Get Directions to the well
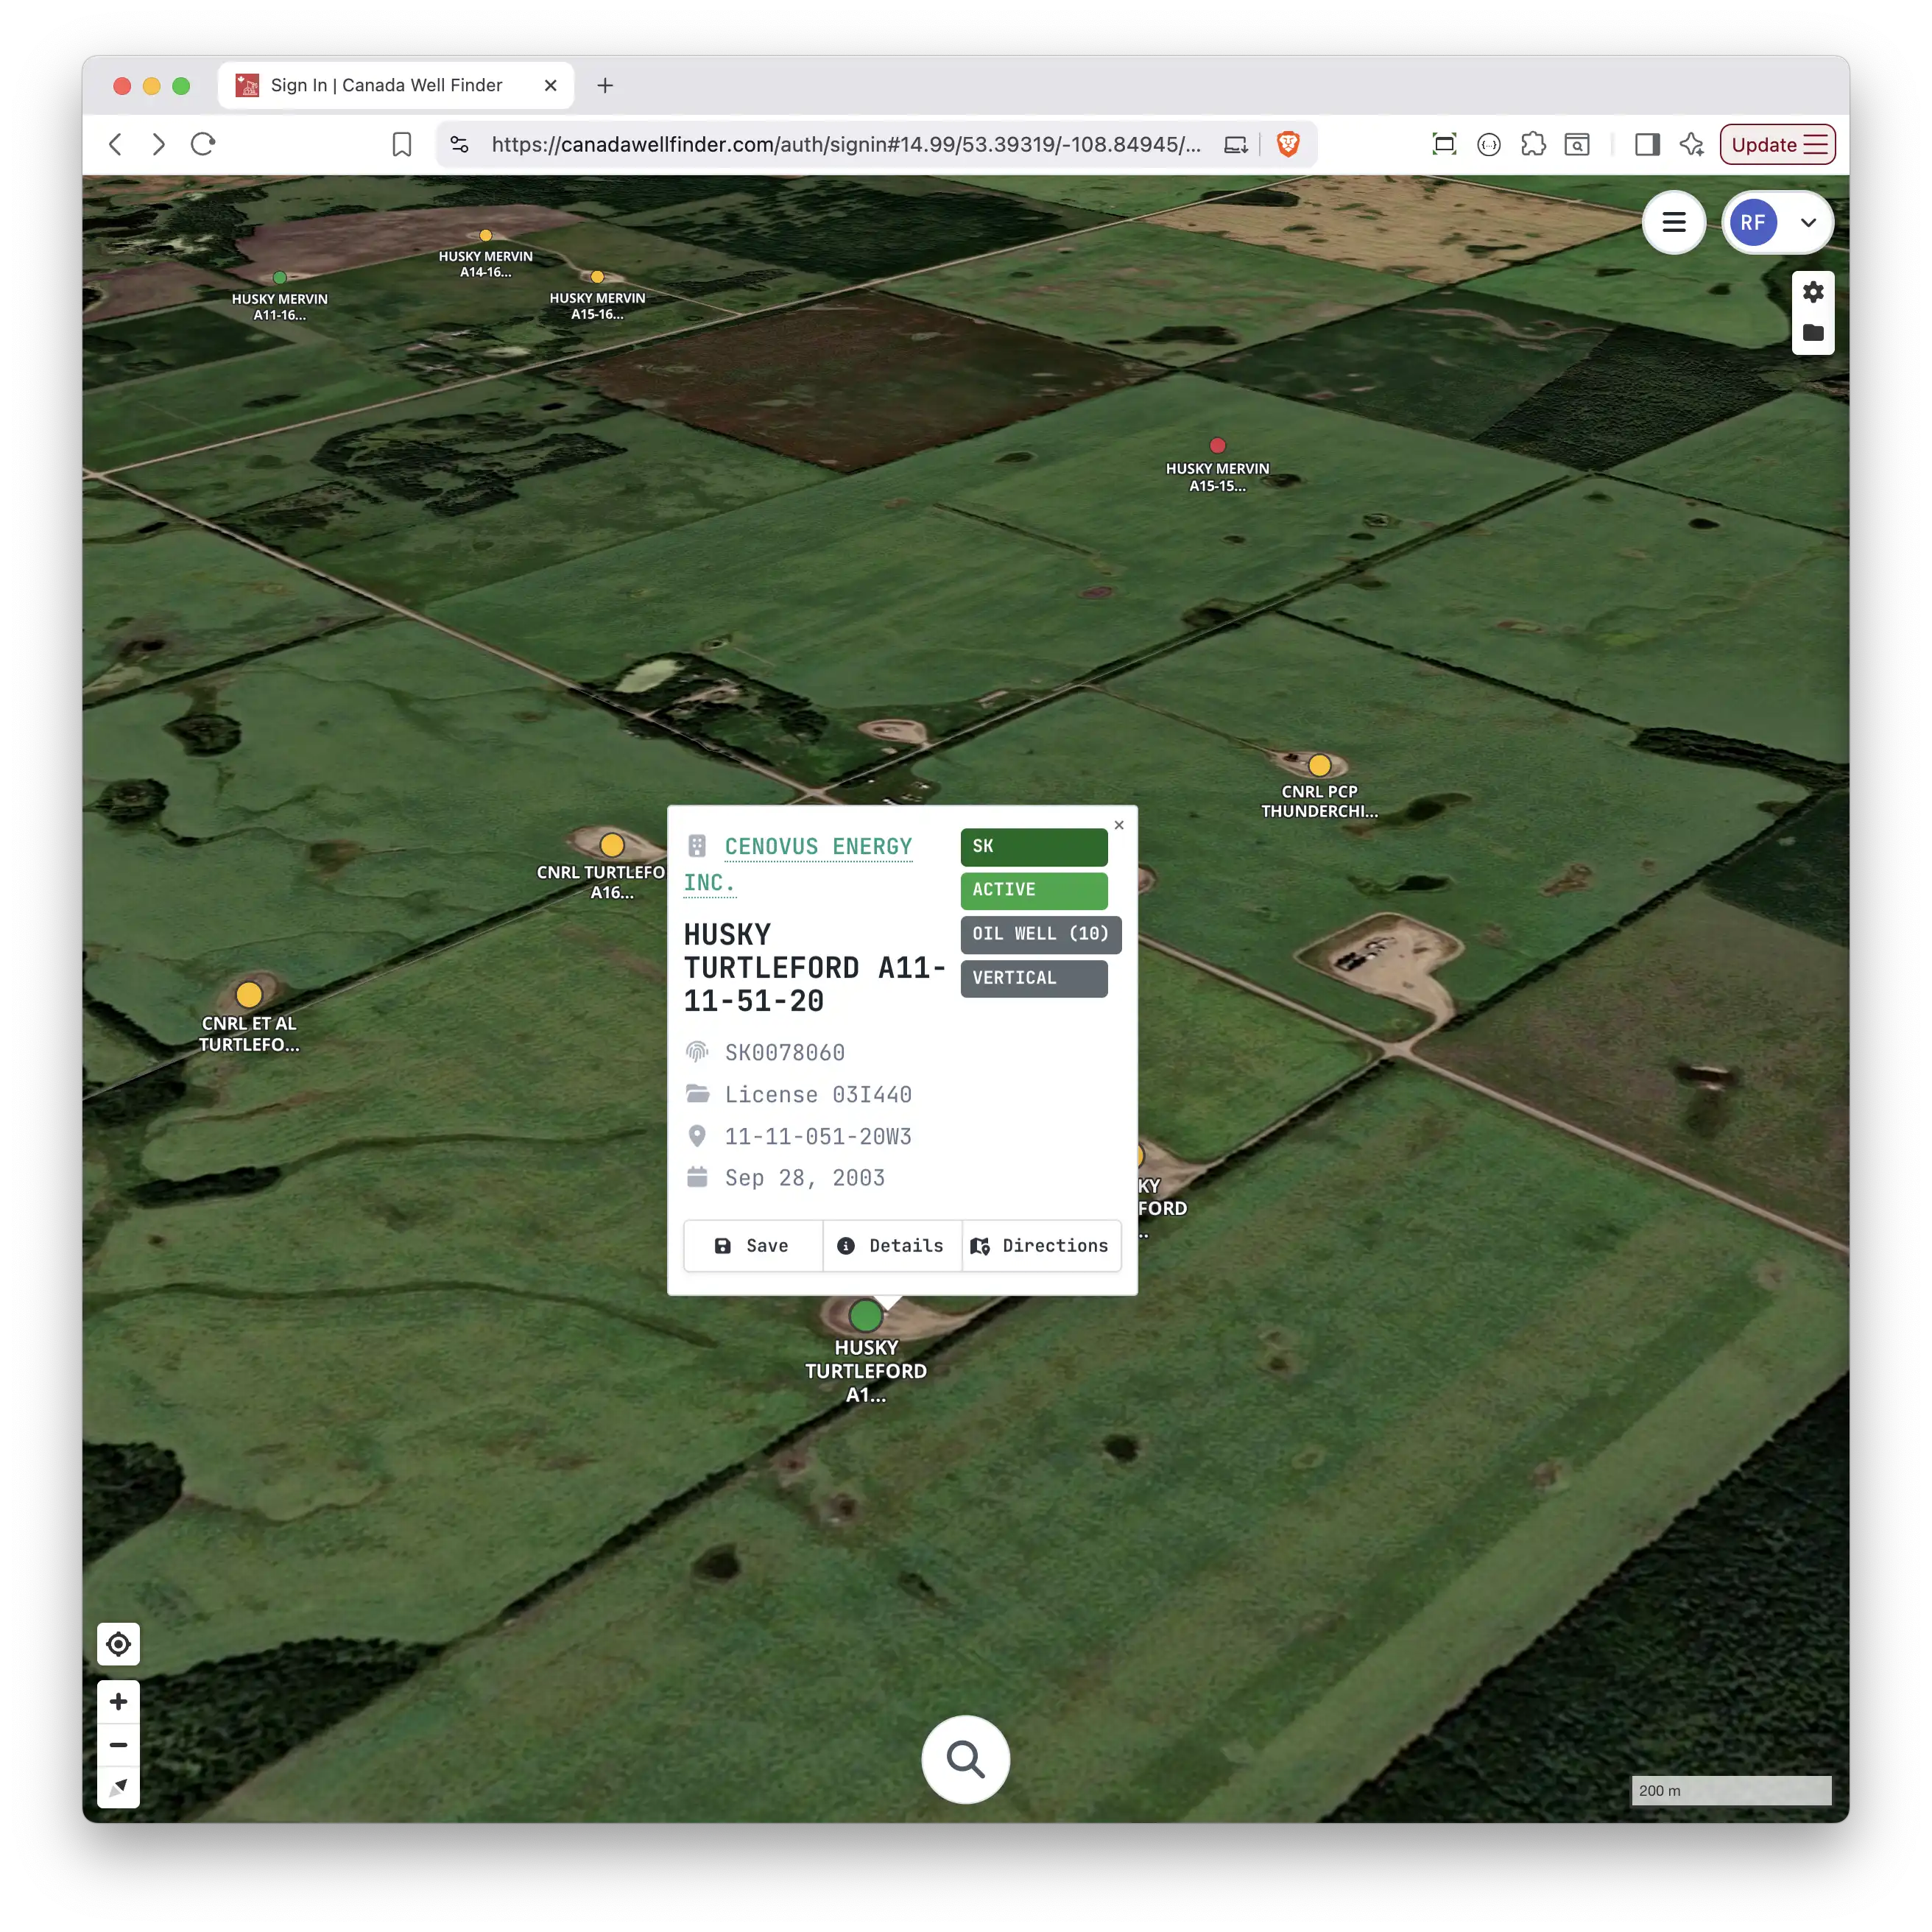Image resolution: width=1932 pixels, height=1932 pixels. 1041,1245
